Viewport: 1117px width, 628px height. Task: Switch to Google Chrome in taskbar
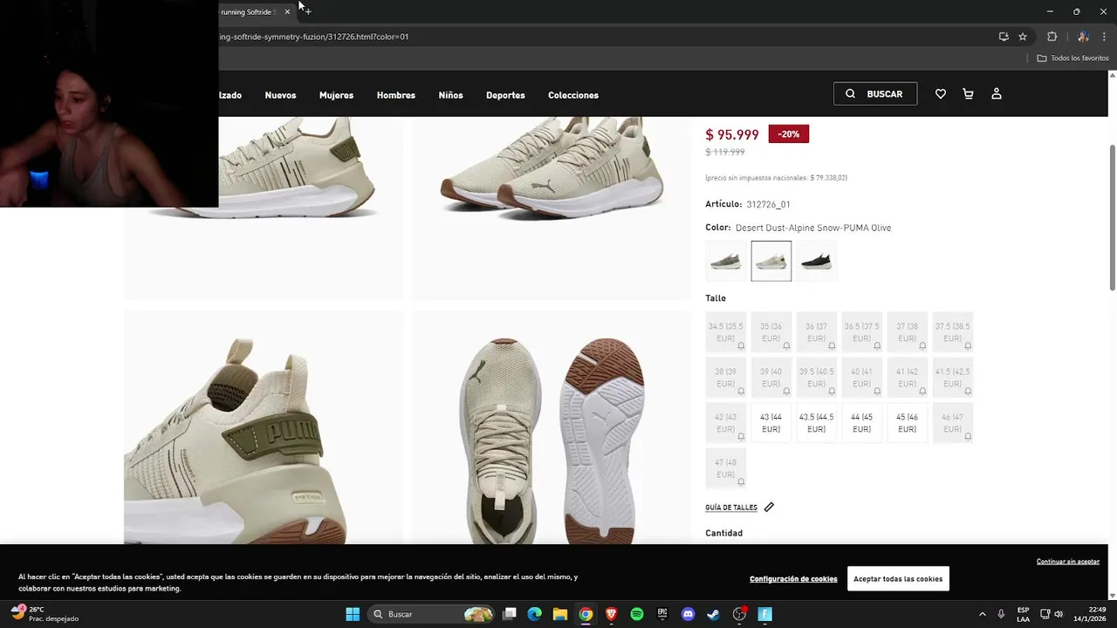586,614
